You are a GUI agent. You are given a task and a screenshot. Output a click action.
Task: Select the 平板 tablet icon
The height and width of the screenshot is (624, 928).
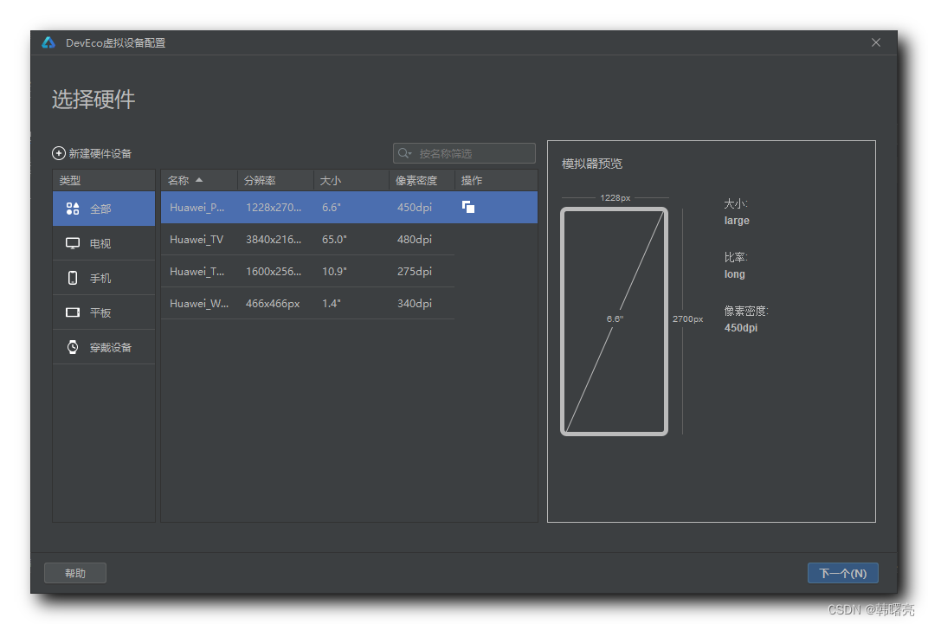[73, 312]
